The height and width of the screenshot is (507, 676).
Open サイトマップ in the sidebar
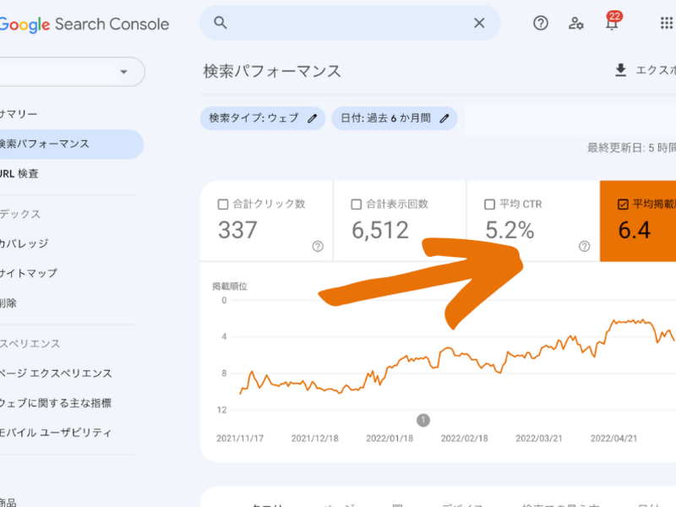tap(30, 273)
